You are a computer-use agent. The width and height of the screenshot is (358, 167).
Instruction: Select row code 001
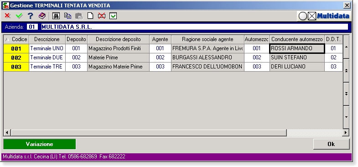point(16,48)
